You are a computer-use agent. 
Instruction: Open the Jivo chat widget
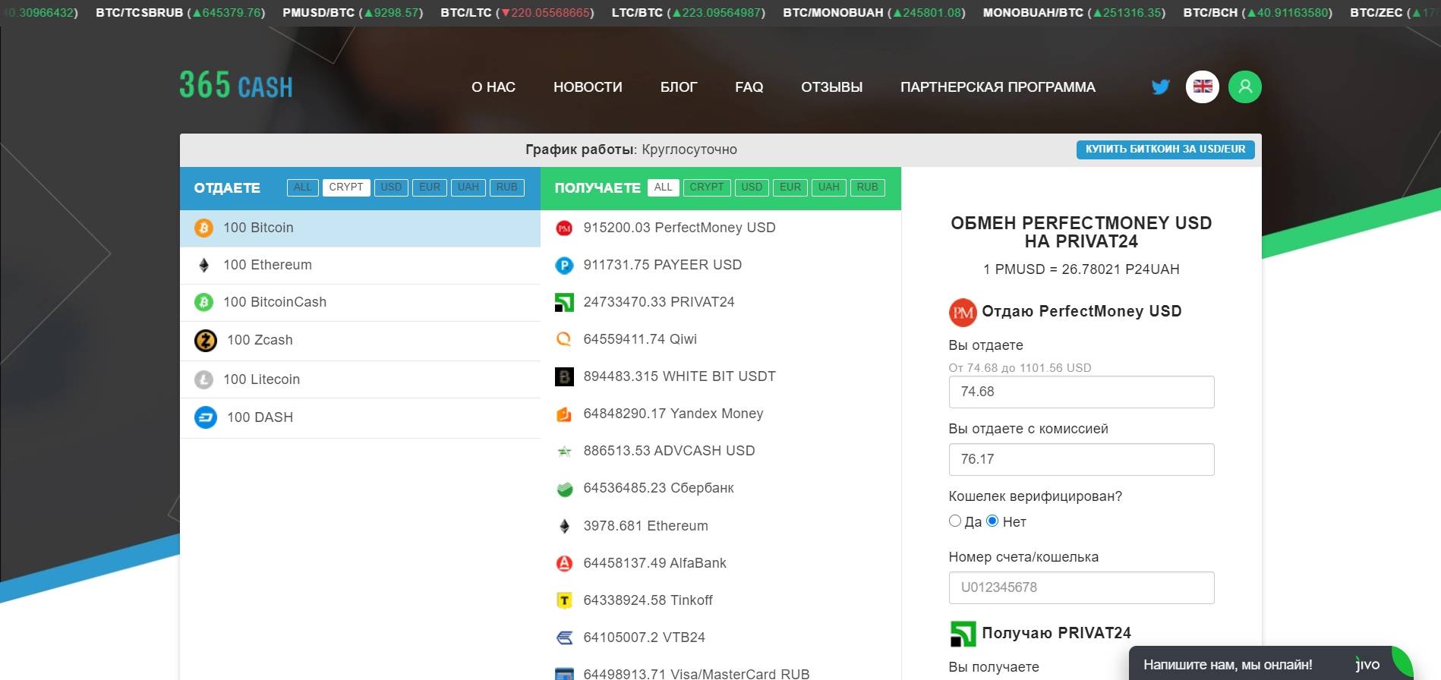click(x=1272, y=664)
